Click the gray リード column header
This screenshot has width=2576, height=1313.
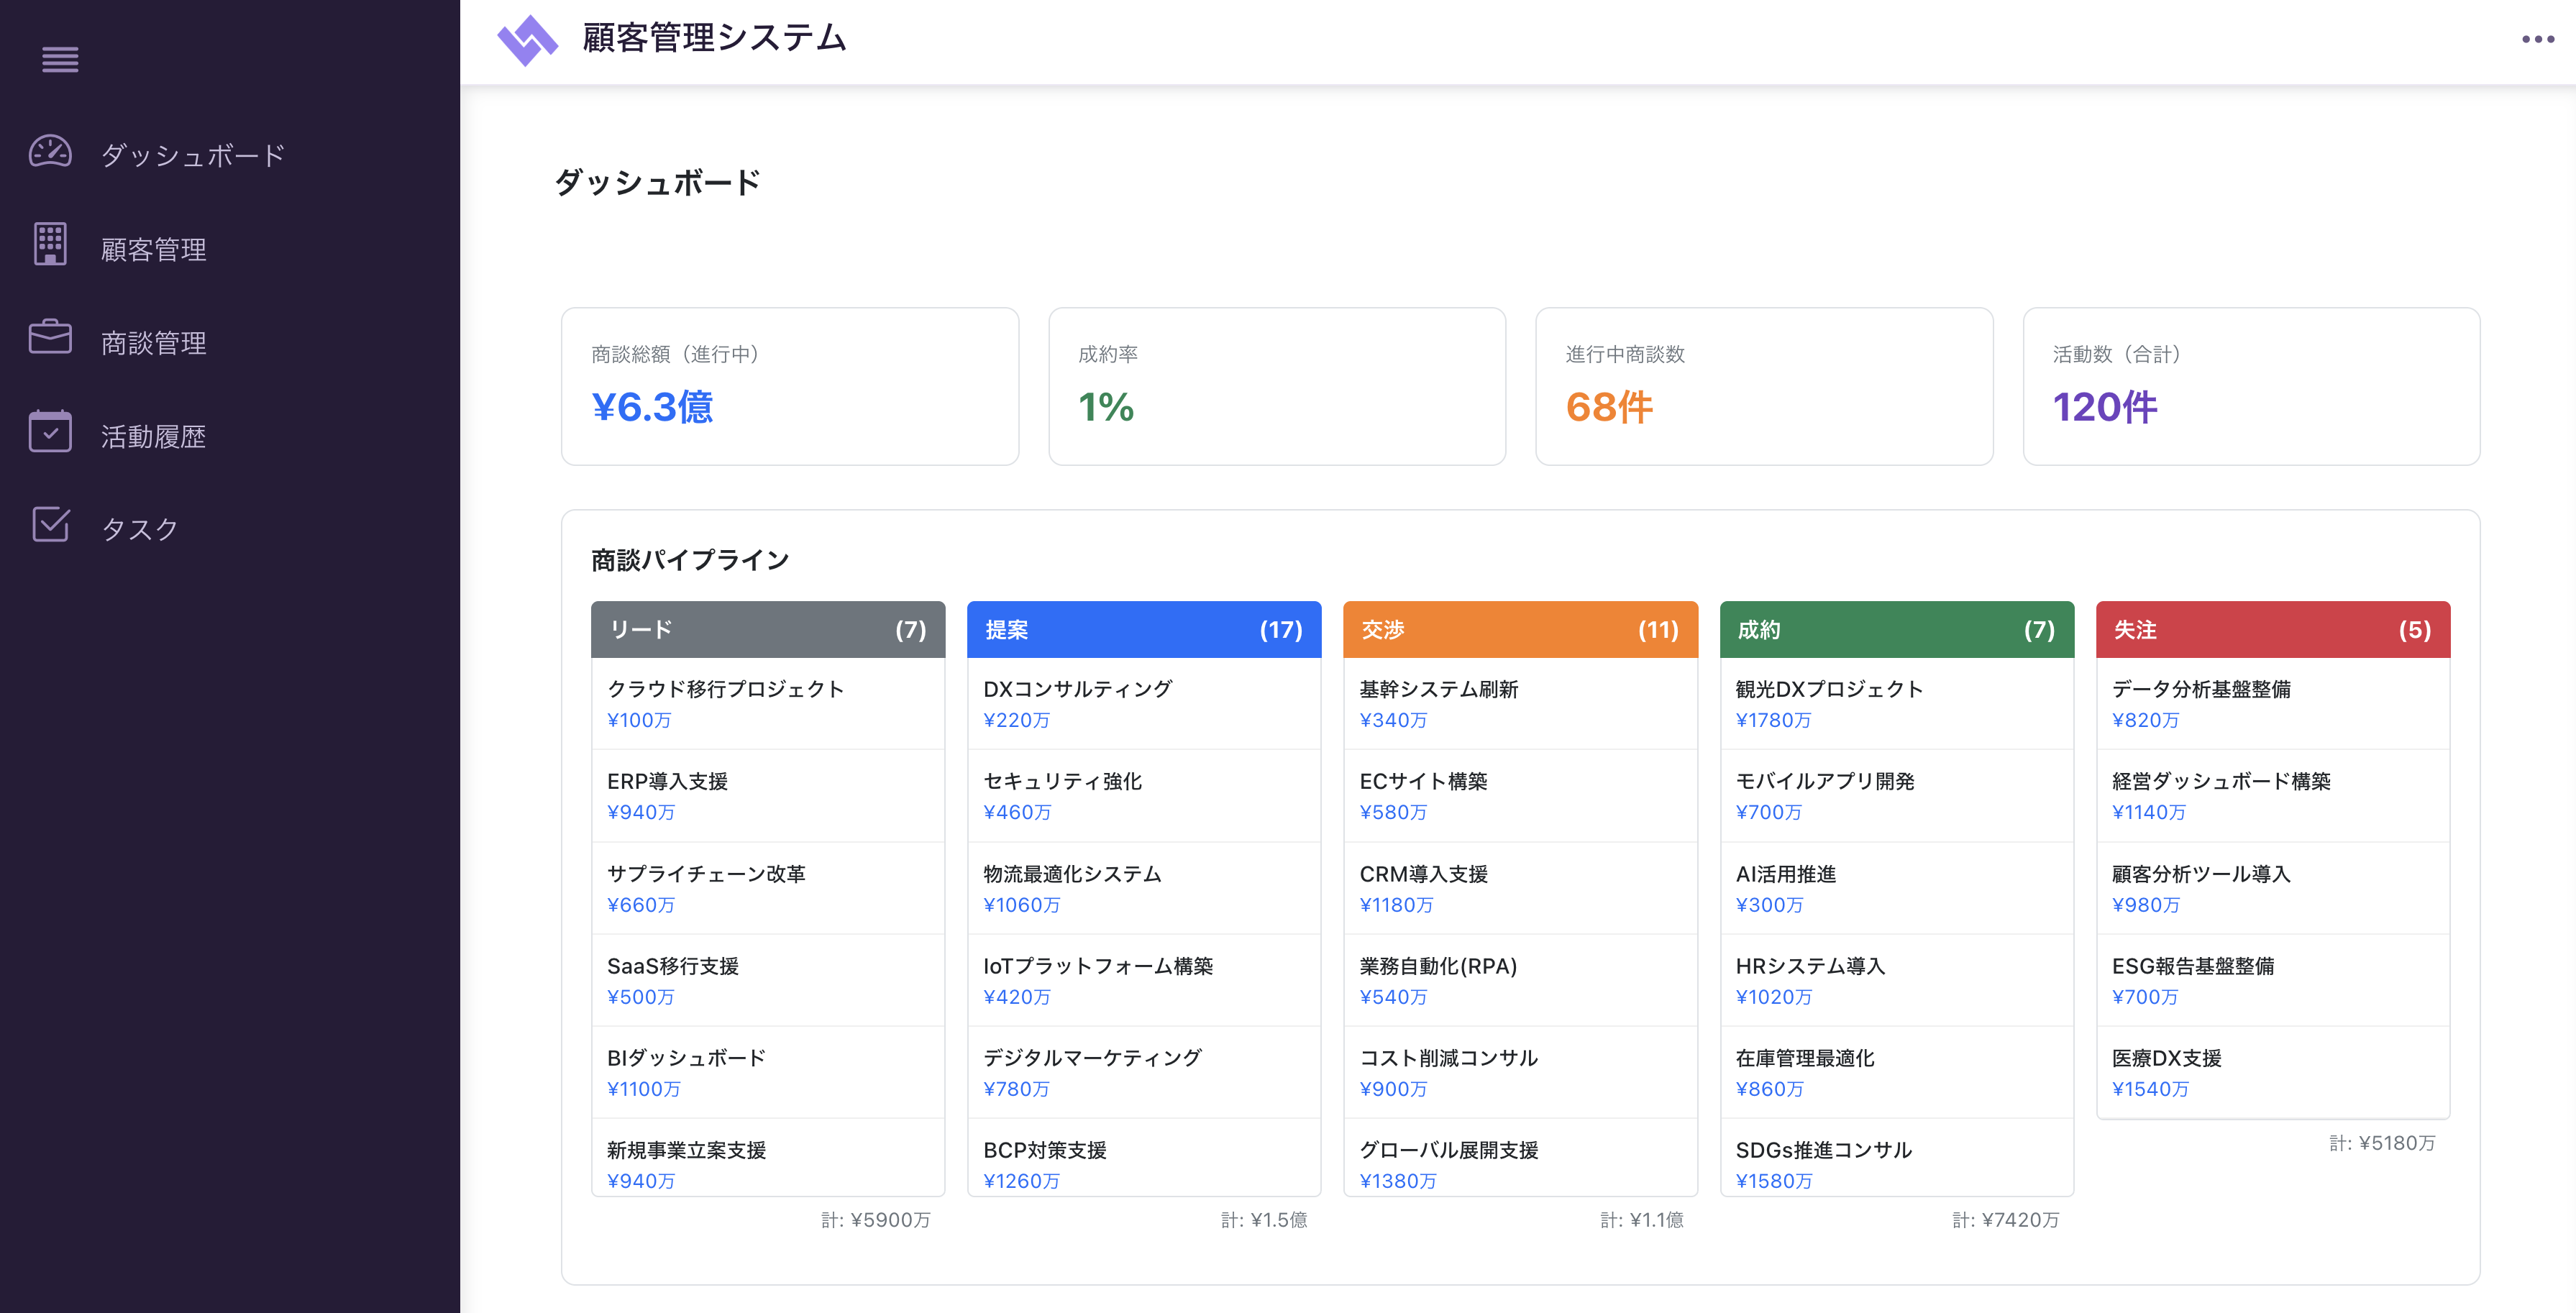coord(768,629)
